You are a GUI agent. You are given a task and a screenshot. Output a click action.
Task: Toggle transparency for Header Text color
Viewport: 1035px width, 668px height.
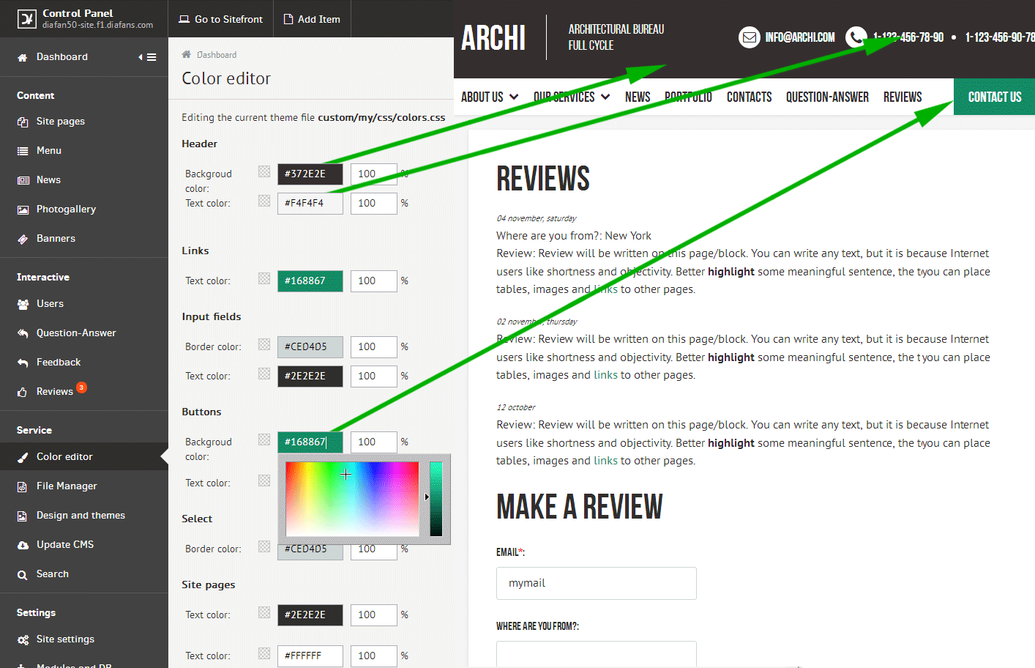(x=264, y=201)
